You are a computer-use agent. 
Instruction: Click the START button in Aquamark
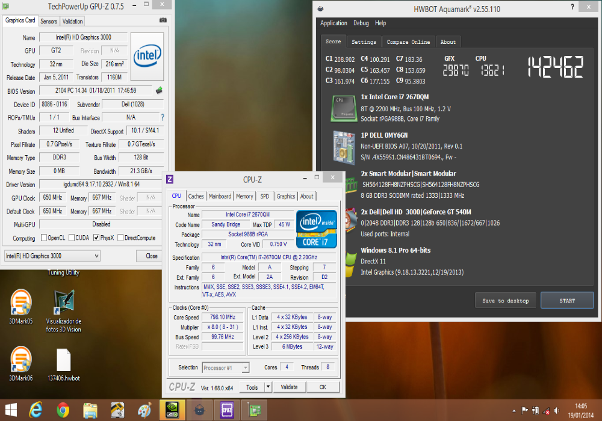click(567, 301)
